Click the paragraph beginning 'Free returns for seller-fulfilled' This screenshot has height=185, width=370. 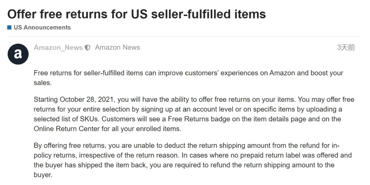tap(188, 78)
